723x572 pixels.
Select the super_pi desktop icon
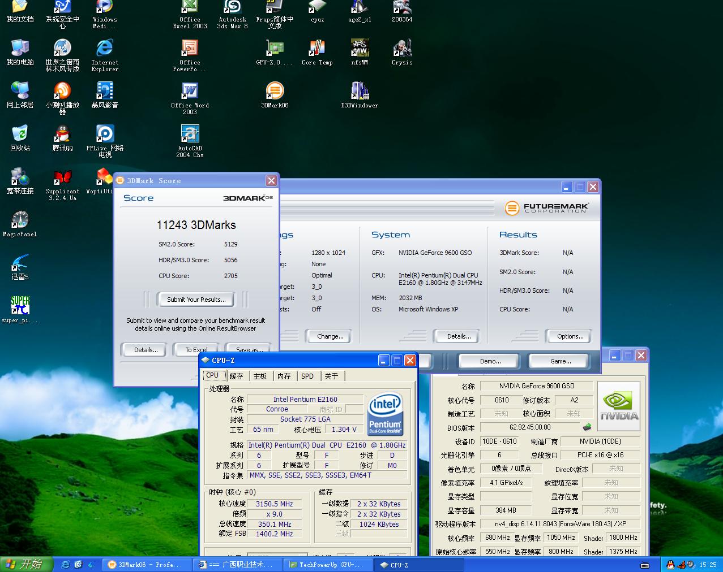(x=20, y=310)
